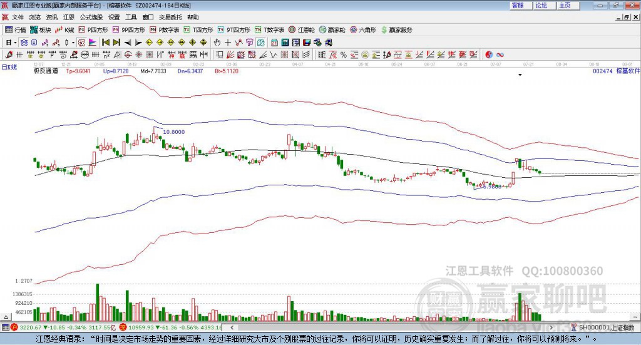Open the T数字表 tool
The image size is (641, 345).
click(x=269, y=30)
